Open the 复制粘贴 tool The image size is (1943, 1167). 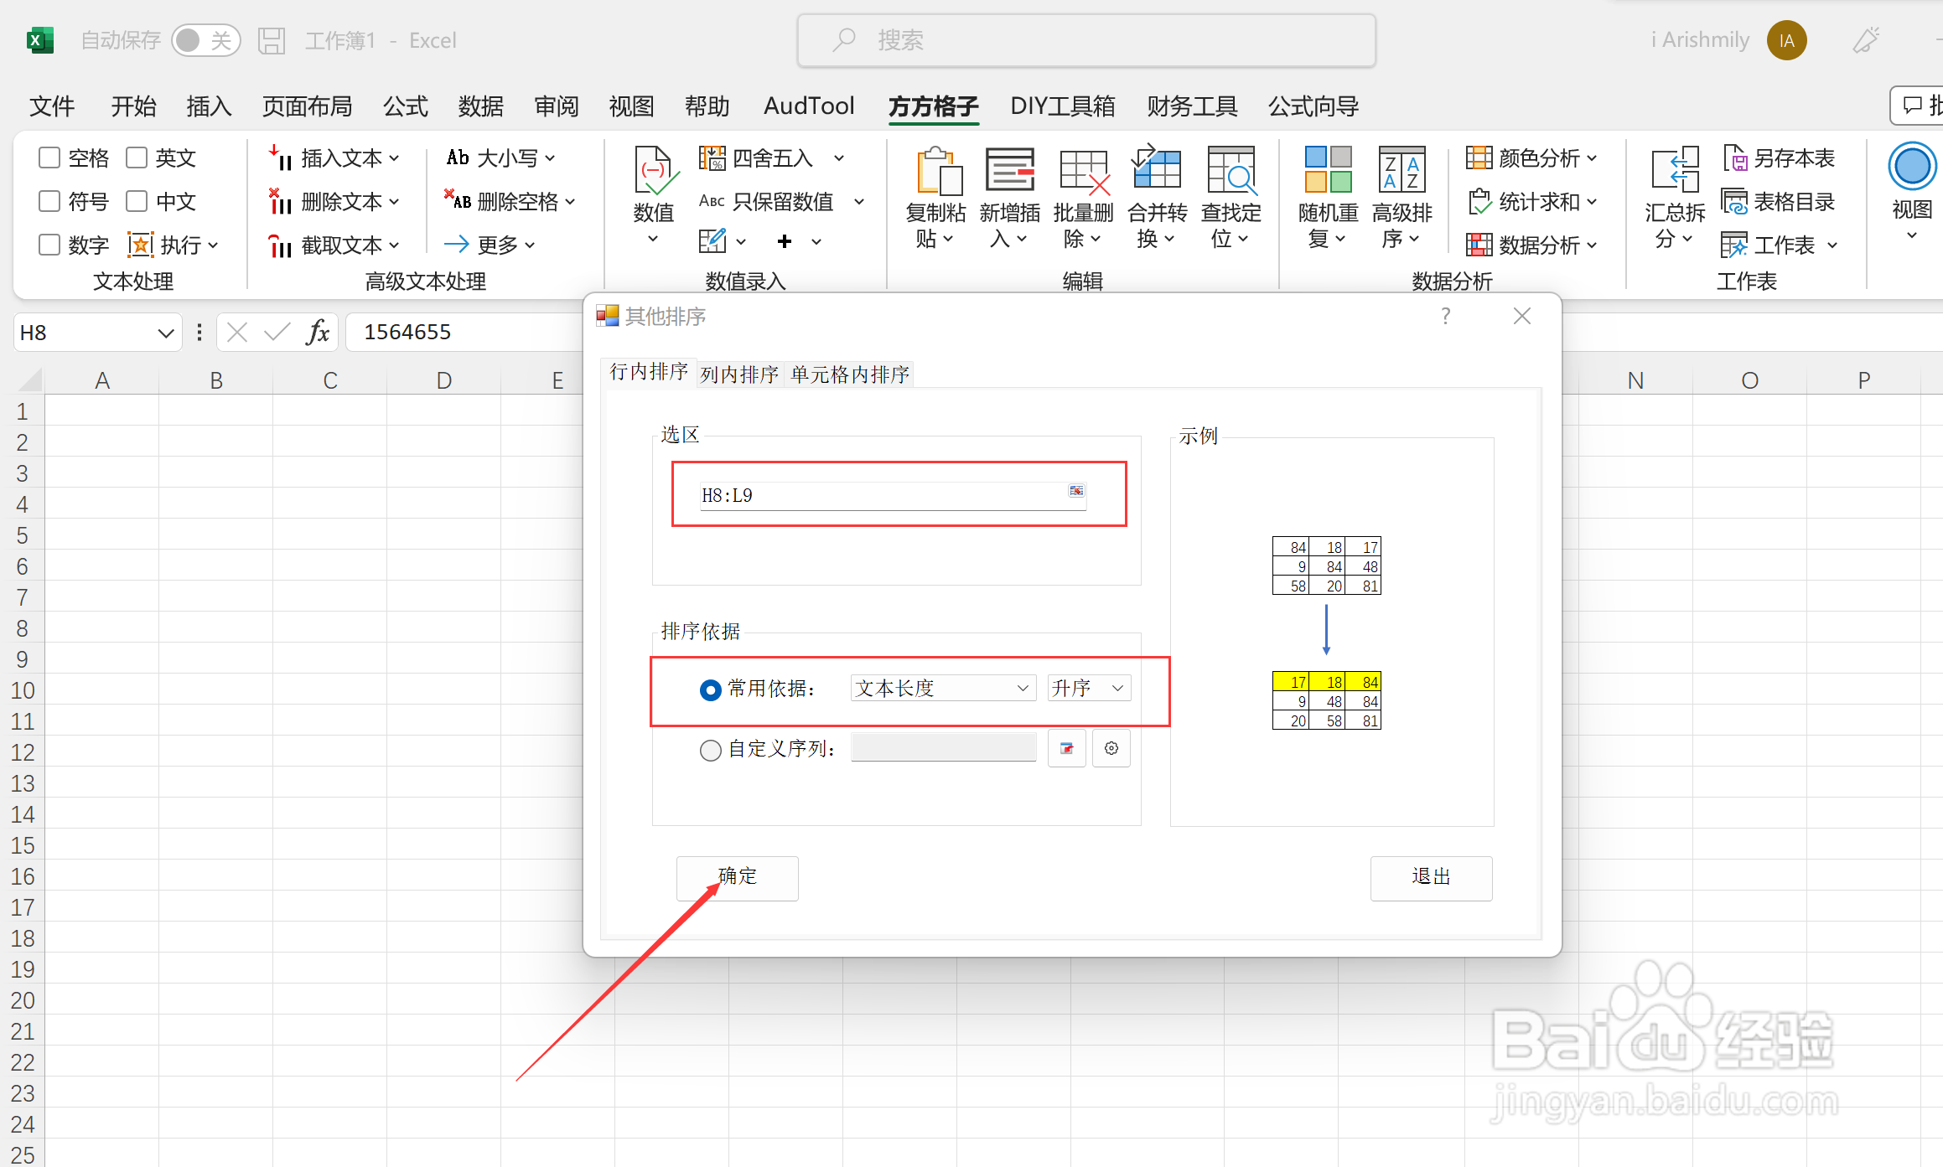tap(936, 196)
